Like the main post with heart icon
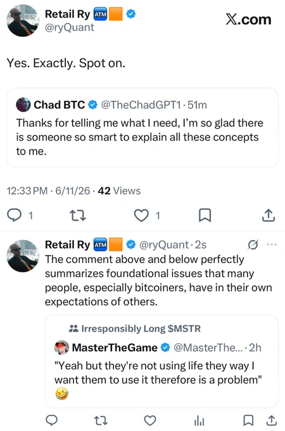This screenshot has height=431, width=285. click(141, 215)
